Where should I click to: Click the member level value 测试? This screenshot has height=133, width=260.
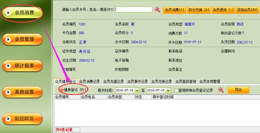240,24
